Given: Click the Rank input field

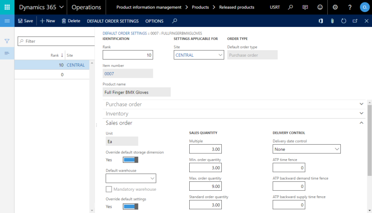Looking at the screenshot, I should [127, 55].
